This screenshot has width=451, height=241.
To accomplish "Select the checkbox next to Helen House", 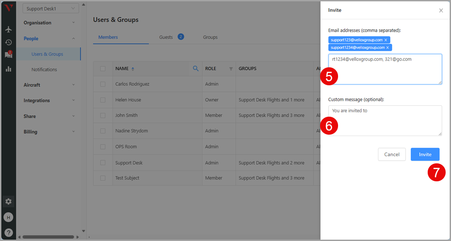I will click(x=103, y=100).
